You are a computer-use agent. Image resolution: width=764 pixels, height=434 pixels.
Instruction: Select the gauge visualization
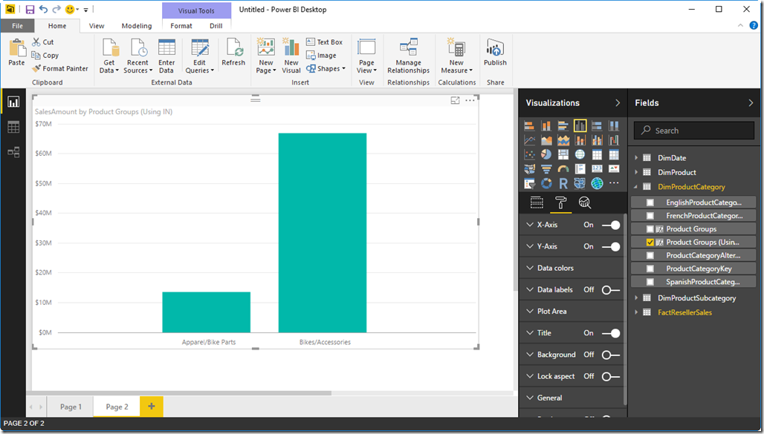tap(563, 169)
